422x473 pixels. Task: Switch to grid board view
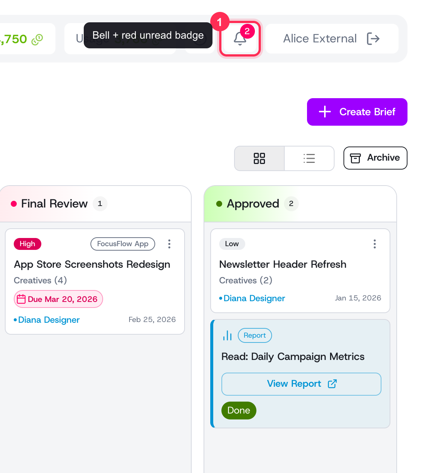click(x=259, y=158)
